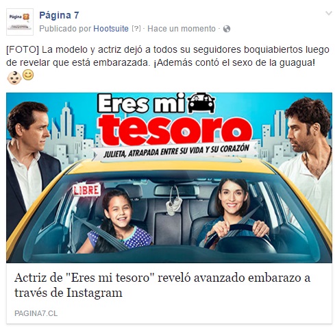Screen dimensions: 335x327
Task: Click the globe public-audience icon
Action: click(227, 29)
